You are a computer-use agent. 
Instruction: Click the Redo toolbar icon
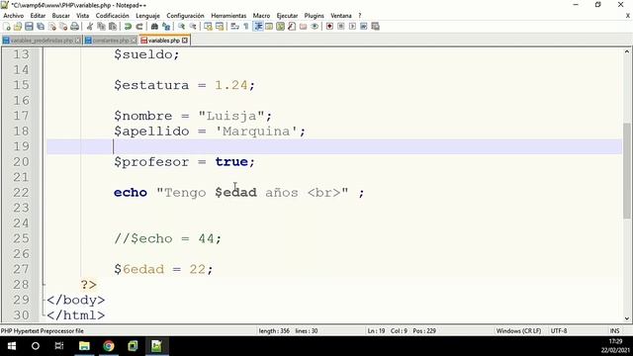[139, 27]
